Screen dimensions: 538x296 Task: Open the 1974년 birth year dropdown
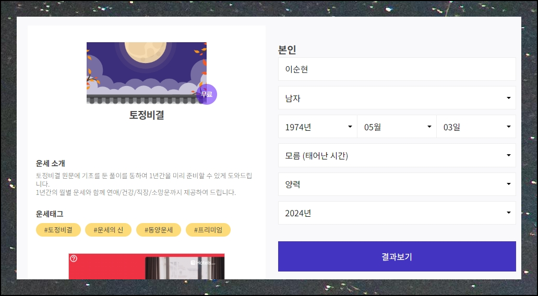click(318, 127)
